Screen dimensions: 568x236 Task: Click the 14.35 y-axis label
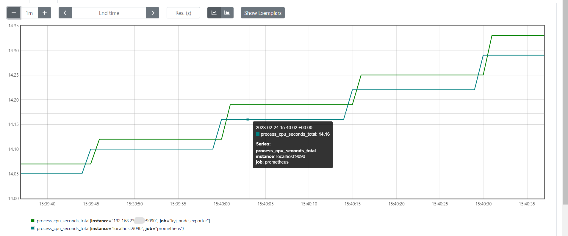click(x=13, y=26)
